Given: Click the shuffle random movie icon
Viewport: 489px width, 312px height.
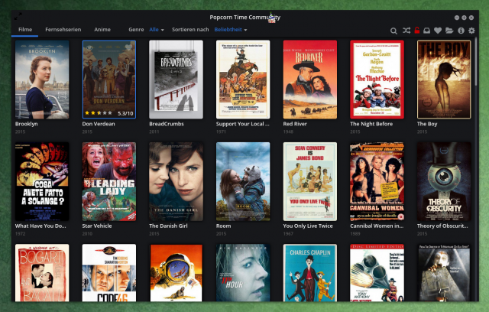Looking at the screenshot, I should pos(406,31).
